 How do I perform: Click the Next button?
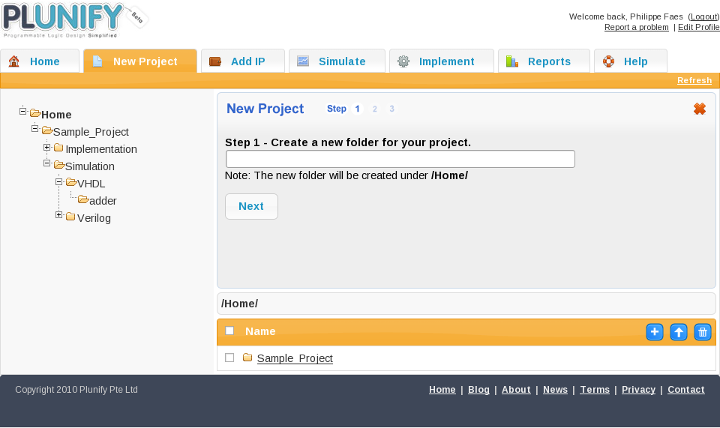(x=251, y=206)
